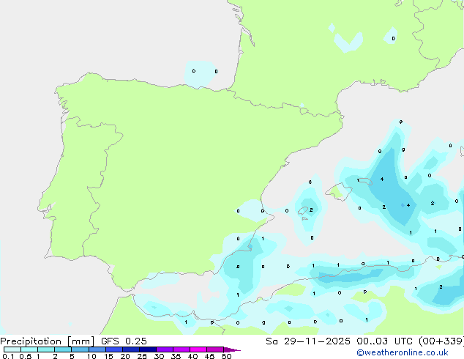Click the 15–20 mm legend swatch

tap(114, 349)
